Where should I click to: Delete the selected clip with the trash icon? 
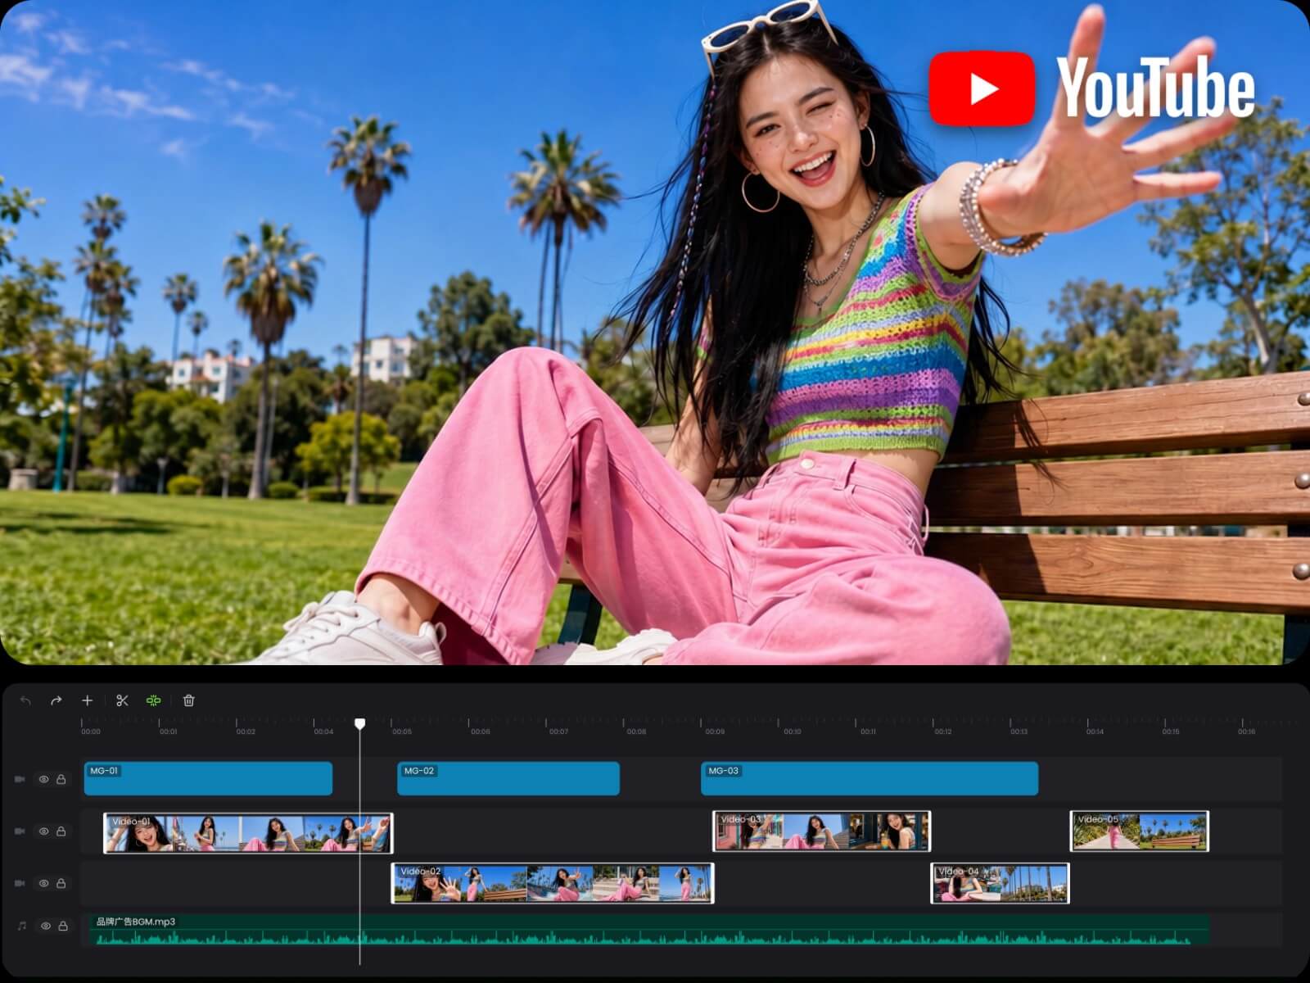click(x=189, y=700)
